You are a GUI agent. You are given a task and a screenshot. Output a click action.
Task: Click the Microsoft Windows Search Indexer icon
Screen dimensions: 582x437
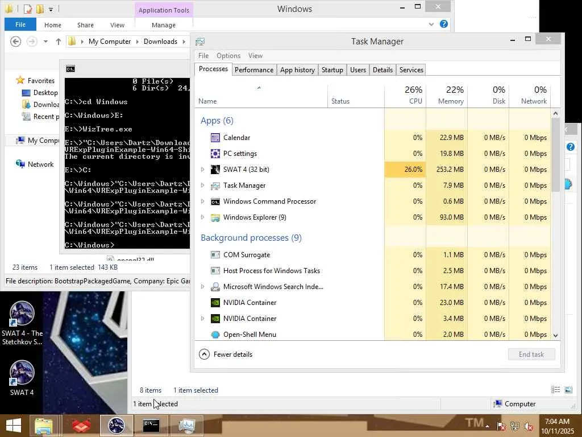tap(215, 287)
